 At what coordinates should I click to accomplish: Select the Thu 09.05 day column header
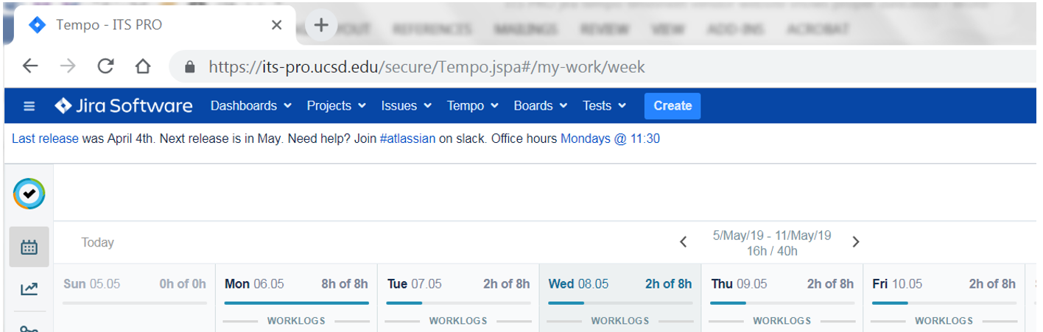(x=782, y=283)
